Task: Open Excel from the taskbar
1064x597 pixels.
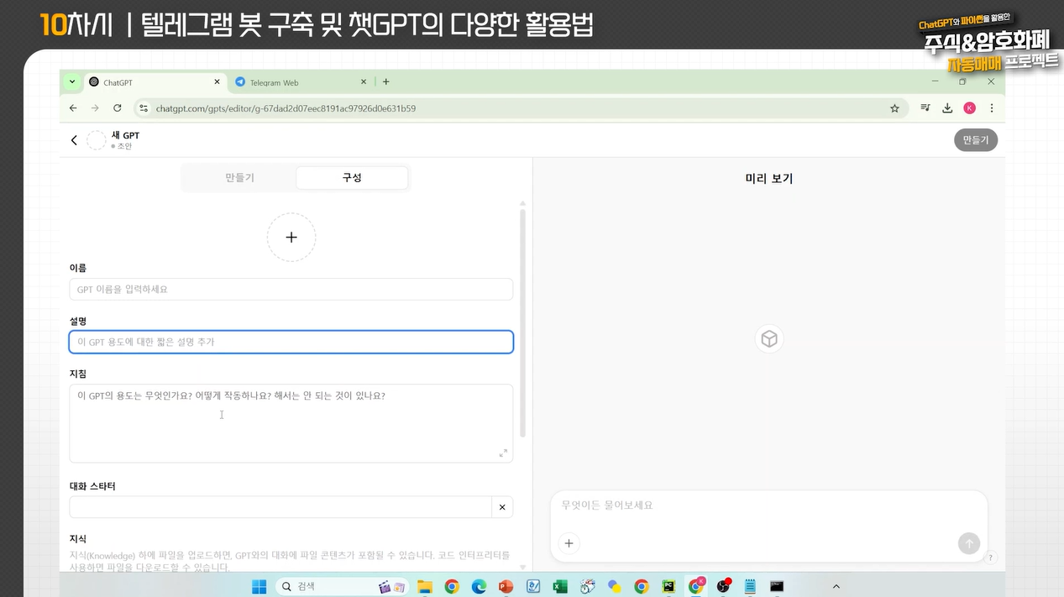Action: click(x=560, y=586)
